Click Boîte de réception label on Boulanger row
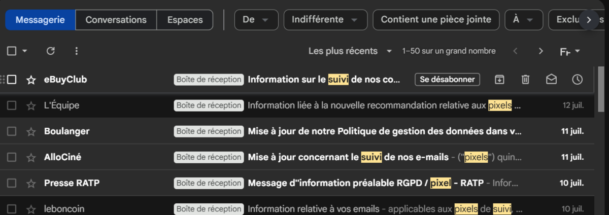This screenshot has height=215, width=609. click(209, 131)
